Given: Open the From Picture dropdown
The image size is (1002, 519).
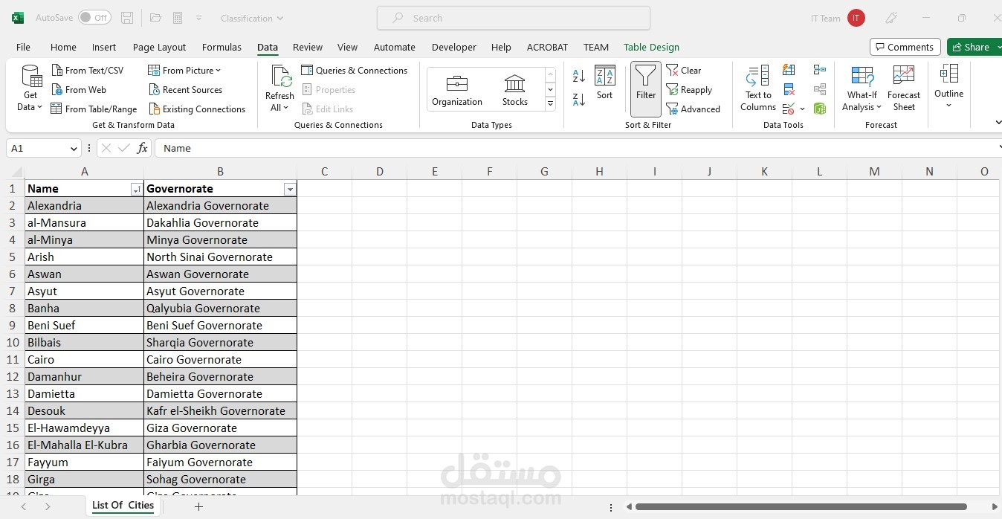Looking at the screenshot, I should click(185, 70).
